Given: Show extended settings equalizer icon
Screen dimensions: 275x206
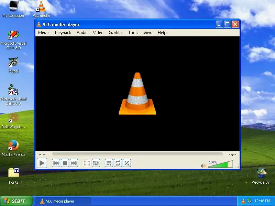Looking at the screenshot, I should coord(96,163).
